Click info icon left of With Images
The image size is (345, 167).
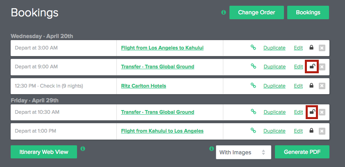point(212,149)
